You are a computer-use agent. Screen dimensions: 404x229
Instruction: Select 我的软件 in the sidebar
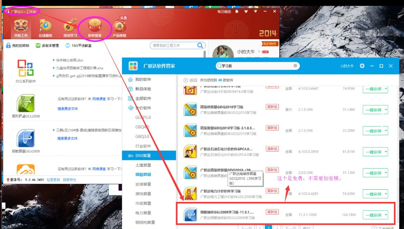pyautogui.click(x=143, y=79)
